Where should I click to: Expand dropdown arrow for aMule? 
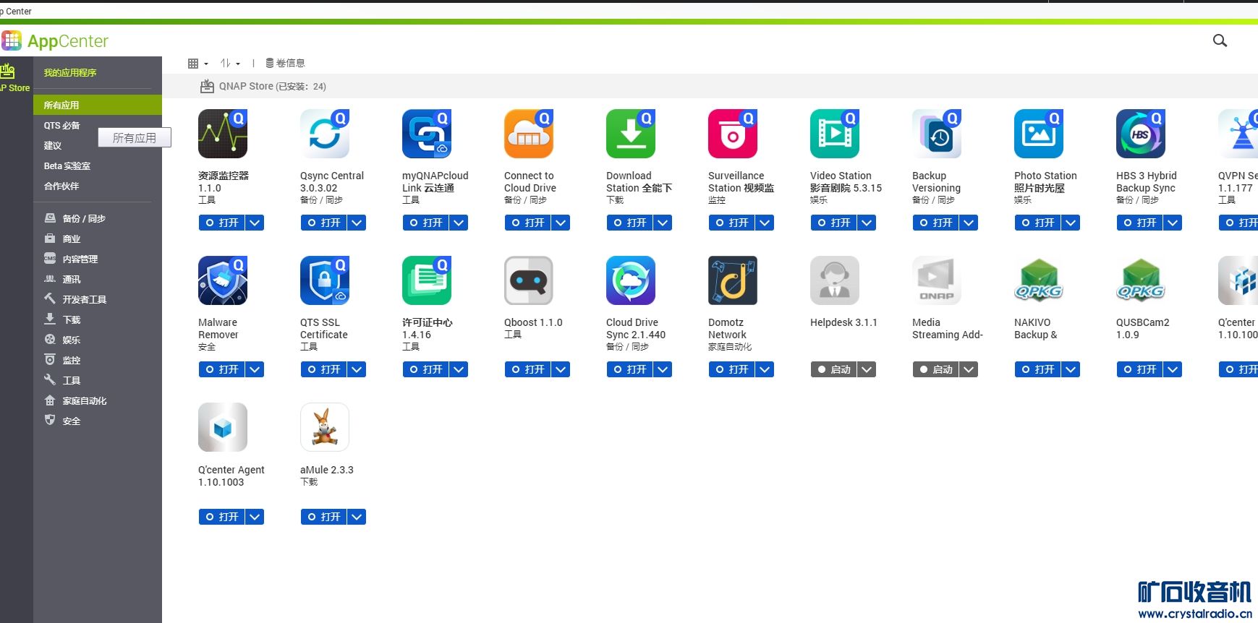click(357, 517)
